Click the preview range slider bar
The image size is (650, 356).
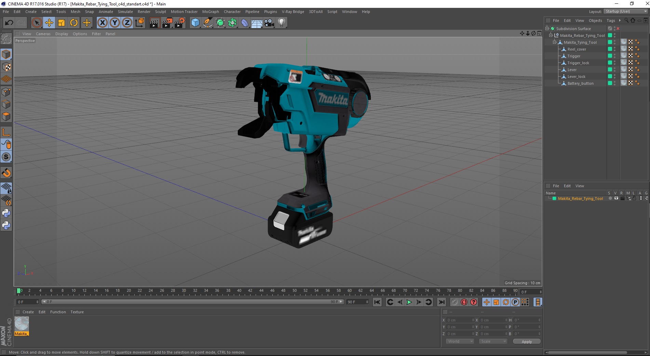click(192, 302)
